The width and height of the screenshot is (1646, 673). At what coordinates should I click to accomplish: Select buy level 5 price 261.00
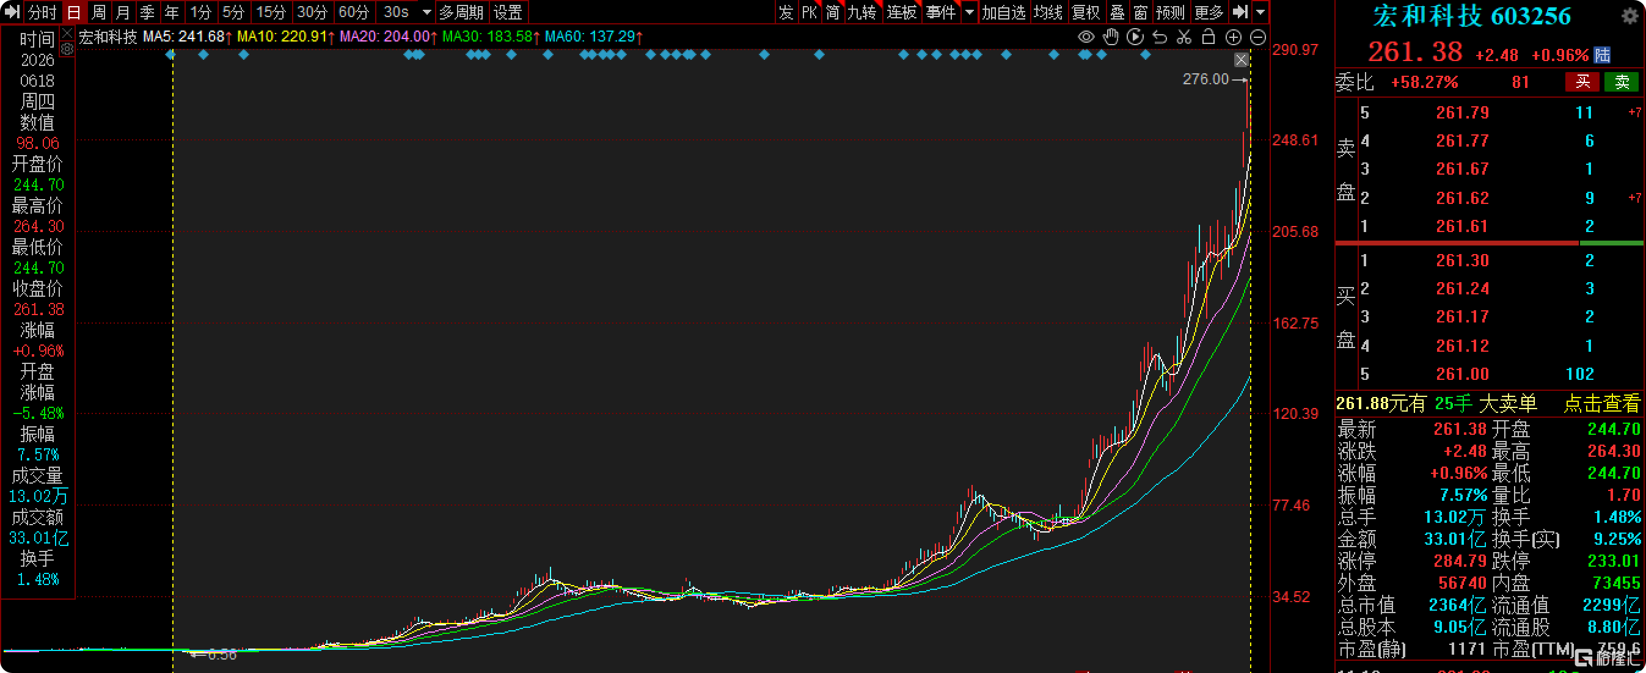(1463, 374)
